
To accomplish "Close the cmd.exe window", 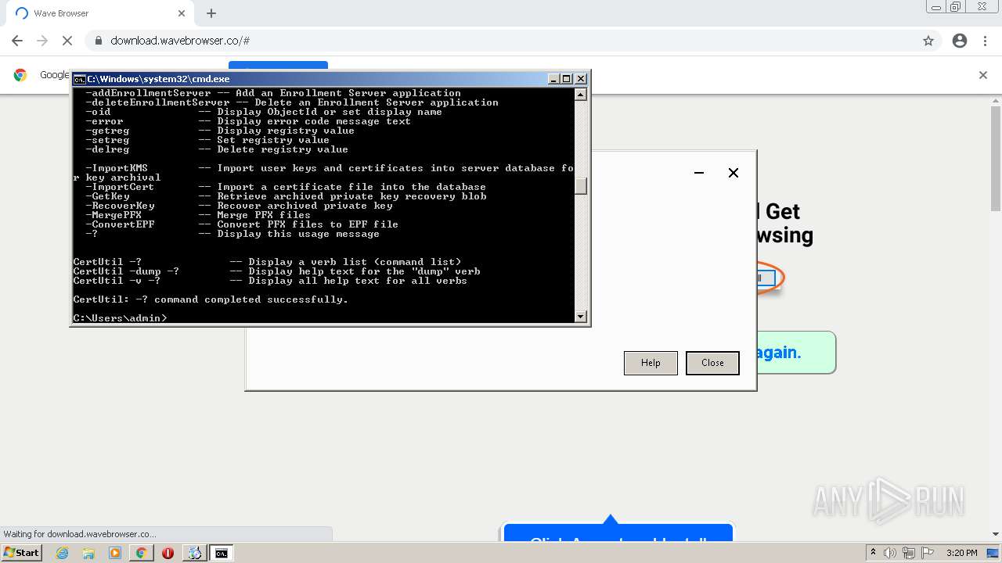I will (x=580, y=79).
